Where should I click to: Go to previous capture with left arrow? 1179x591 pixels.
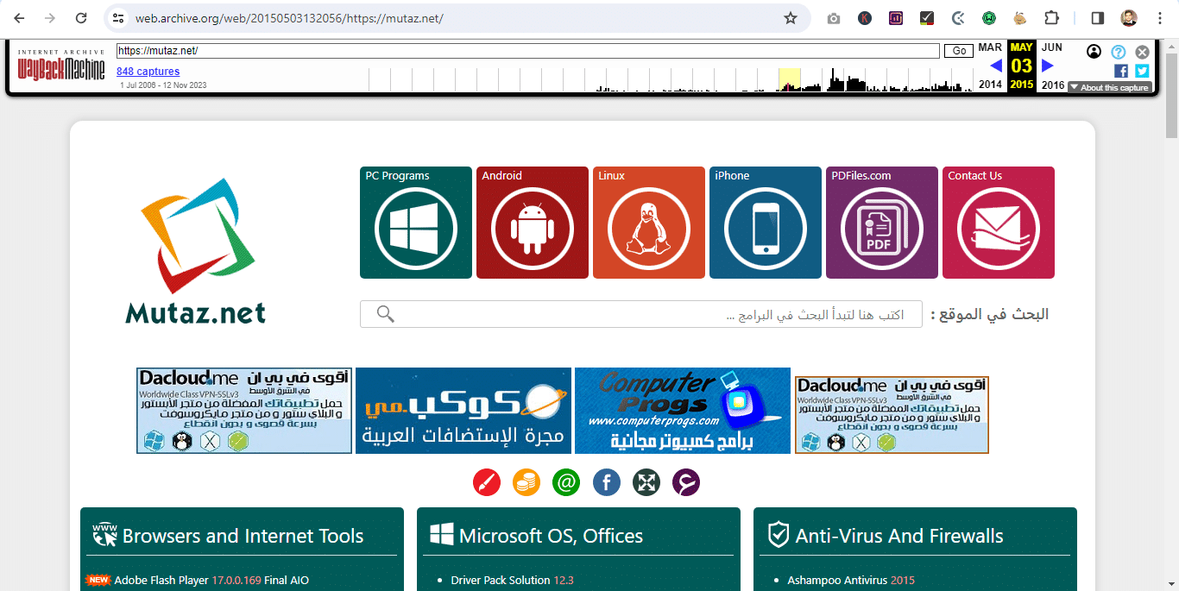pos(995,66)
